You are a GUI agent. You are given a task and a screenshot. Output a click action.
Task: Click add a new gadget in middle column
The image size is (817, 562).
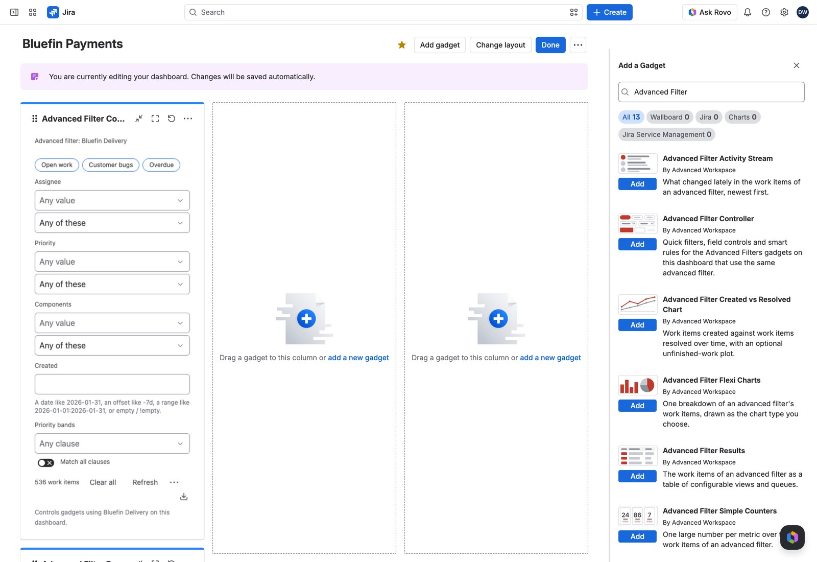(358, 358)
